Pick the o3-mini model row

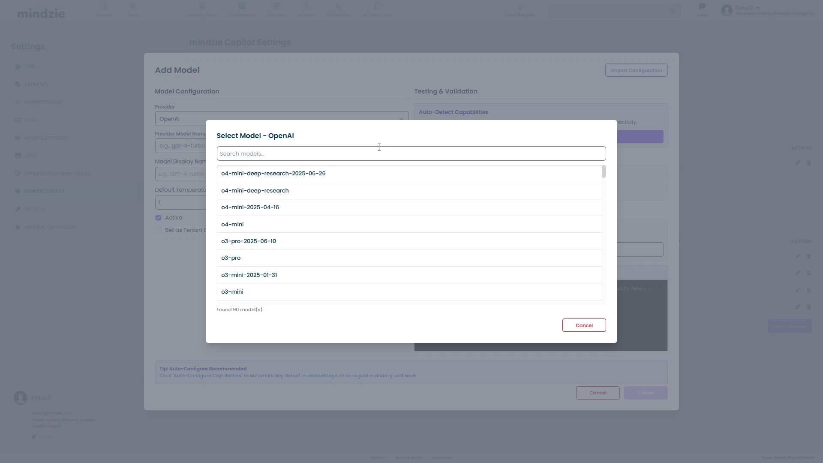coord(409,292)
